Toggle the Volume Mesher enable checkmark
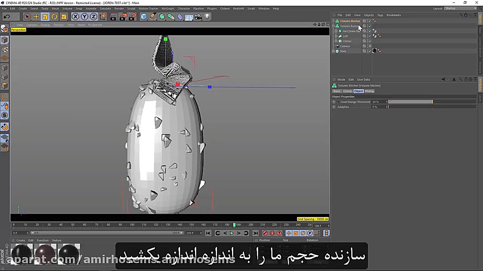 (x=369, y=21)
